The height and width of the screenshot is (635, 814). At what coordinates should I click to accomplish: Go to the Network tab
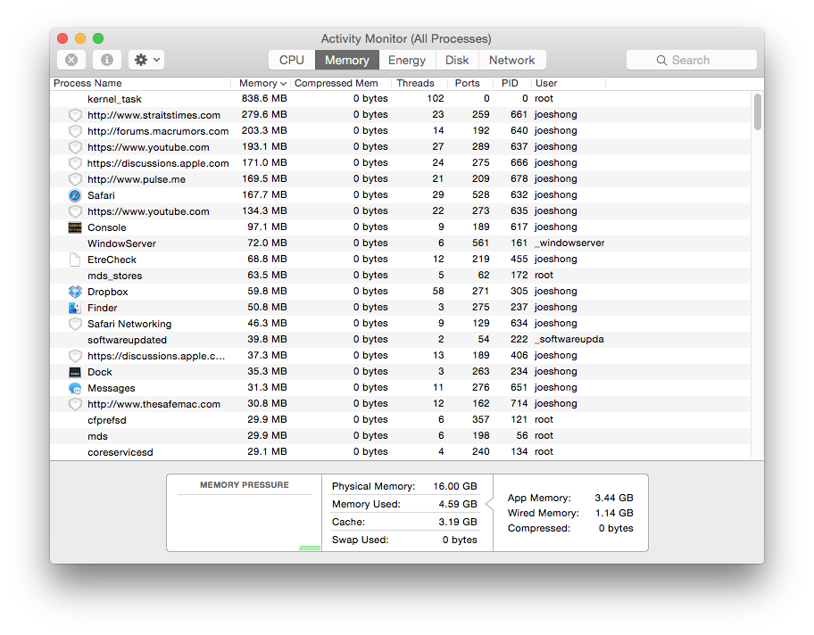[511, 60]
